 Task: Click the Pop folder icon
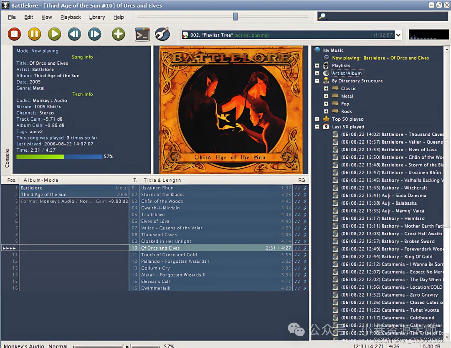coord(335,103)
